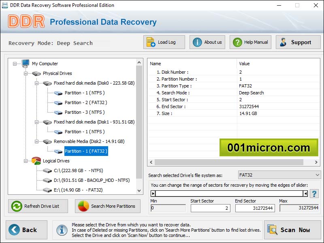The height and width of the screenshot is (243, 324).
Task: Click the DDR app icon in title bar
Action: pos(4,5)
